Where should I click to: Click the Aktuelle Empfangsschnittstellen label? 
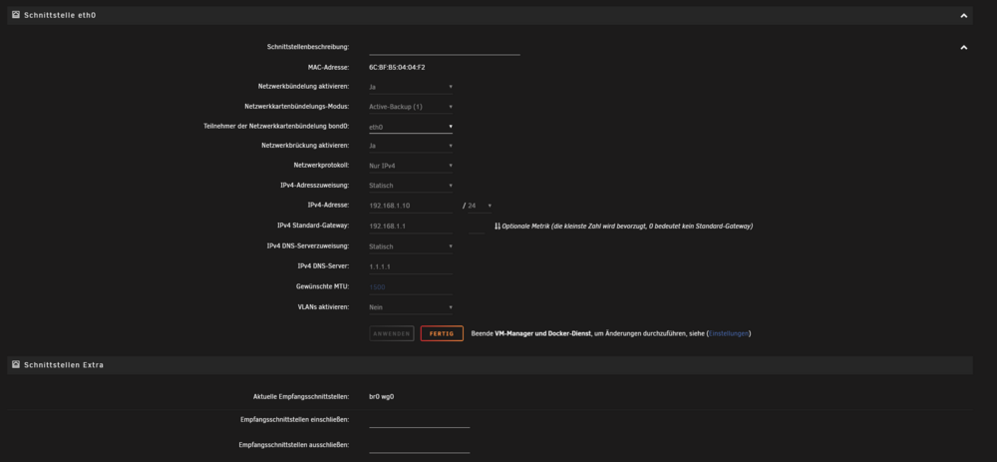[301, 396]
